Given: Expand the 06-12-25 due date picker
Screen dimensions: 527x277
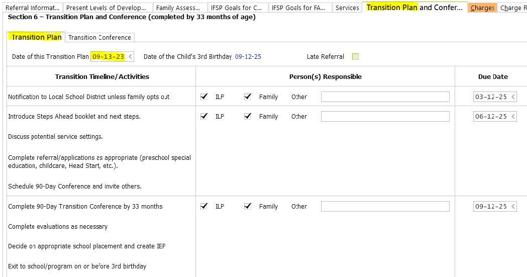Looking at the screenshot, I should (x=513, y=117).
